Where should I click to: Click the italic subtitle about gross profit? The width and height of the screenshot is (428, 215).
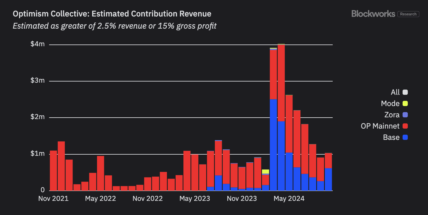coord(115,26)
